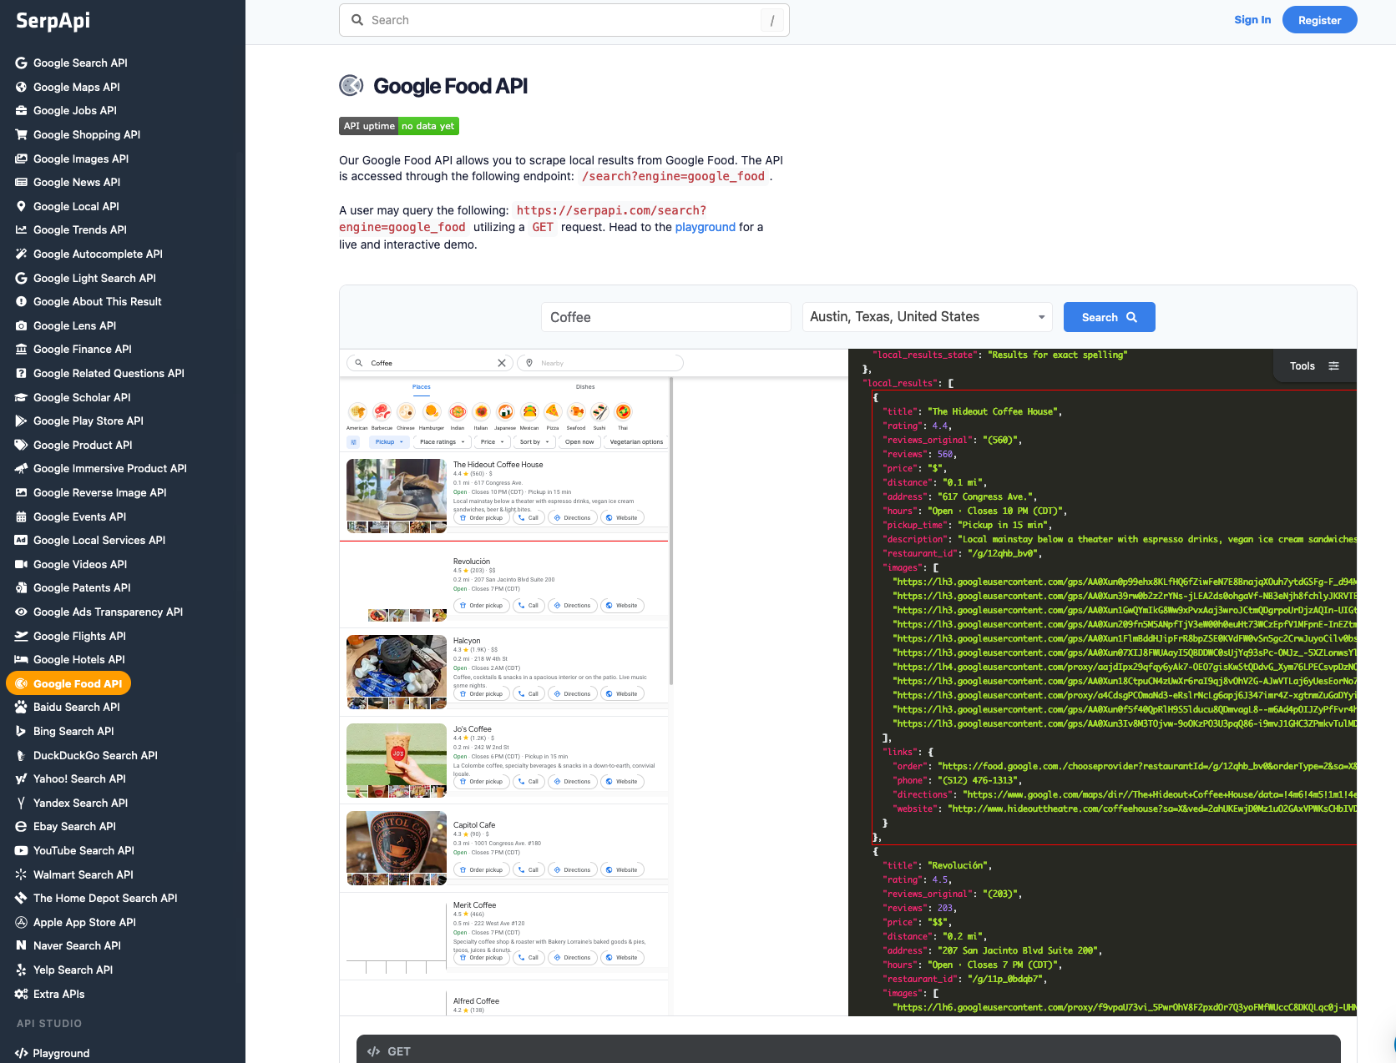
Task: Click the graduation cap icon for Google Scholar API
Action: (22, 397)
